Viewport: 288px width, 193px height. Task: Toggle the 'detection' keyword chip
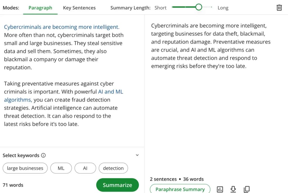click(x=113, y=168)
